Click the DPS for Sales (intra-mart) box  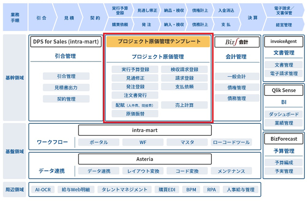click(x=66, y=42)
